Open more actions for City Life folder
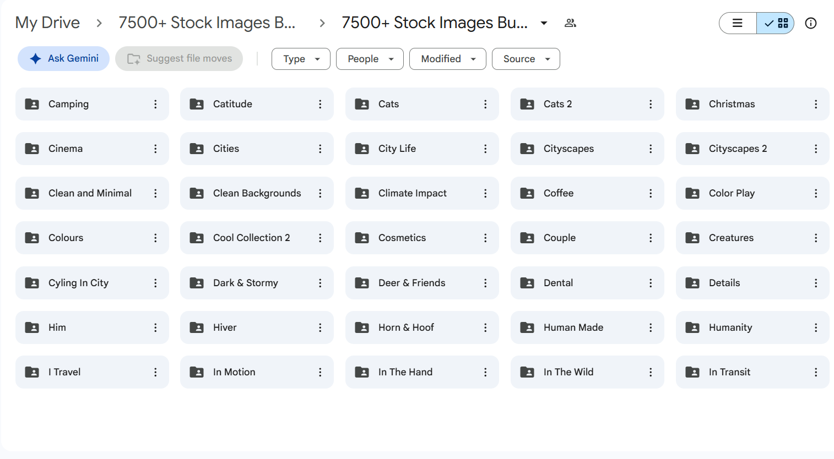The height and width of the screenshot is (459, 834). click(x=485, y=149)
